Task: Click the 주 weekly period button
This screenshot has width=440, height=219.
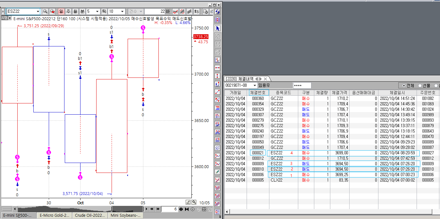Action: [x=68, y=12]
